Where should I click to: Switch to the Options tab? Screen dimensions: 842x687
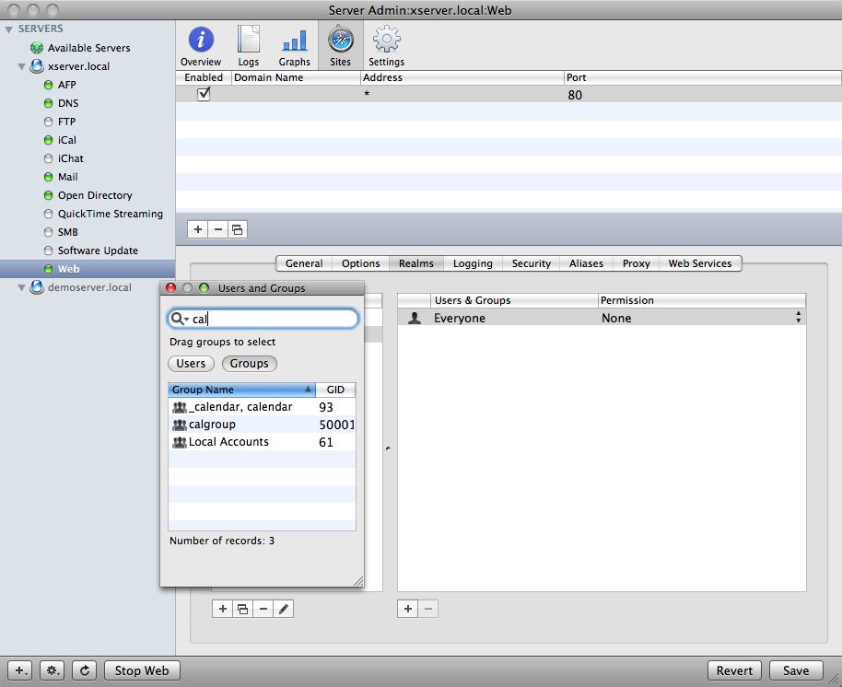coord(361,263)
